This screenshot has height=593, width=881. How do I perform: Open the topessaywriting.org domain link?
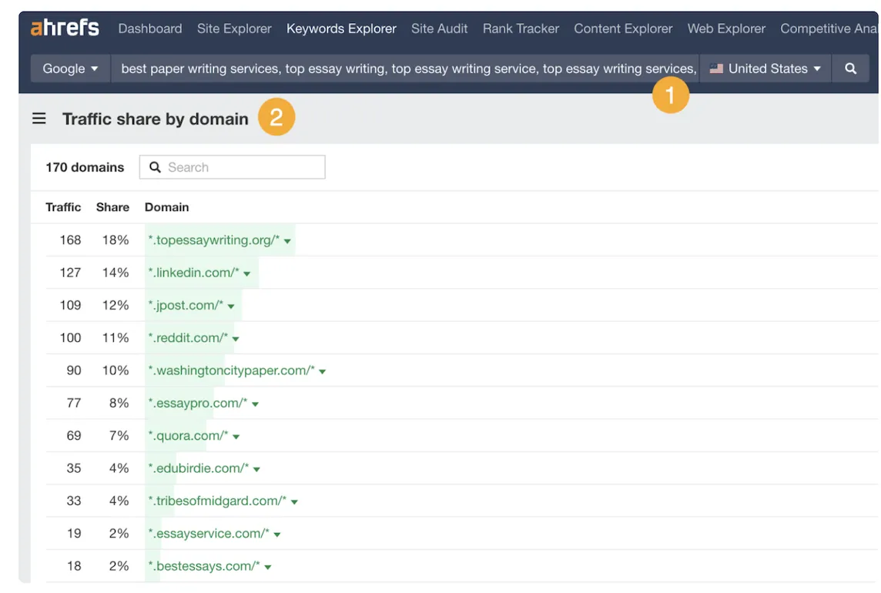point(213,240)
